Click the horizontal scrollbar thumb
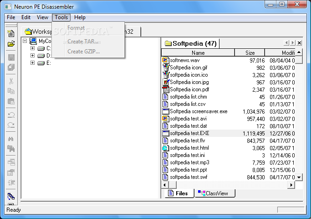Screen dimensions: 311x219 (x=173, y=185)
